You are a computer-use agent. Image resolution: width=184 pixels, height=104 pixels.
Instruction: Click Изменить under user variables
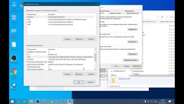click(79, 39)
